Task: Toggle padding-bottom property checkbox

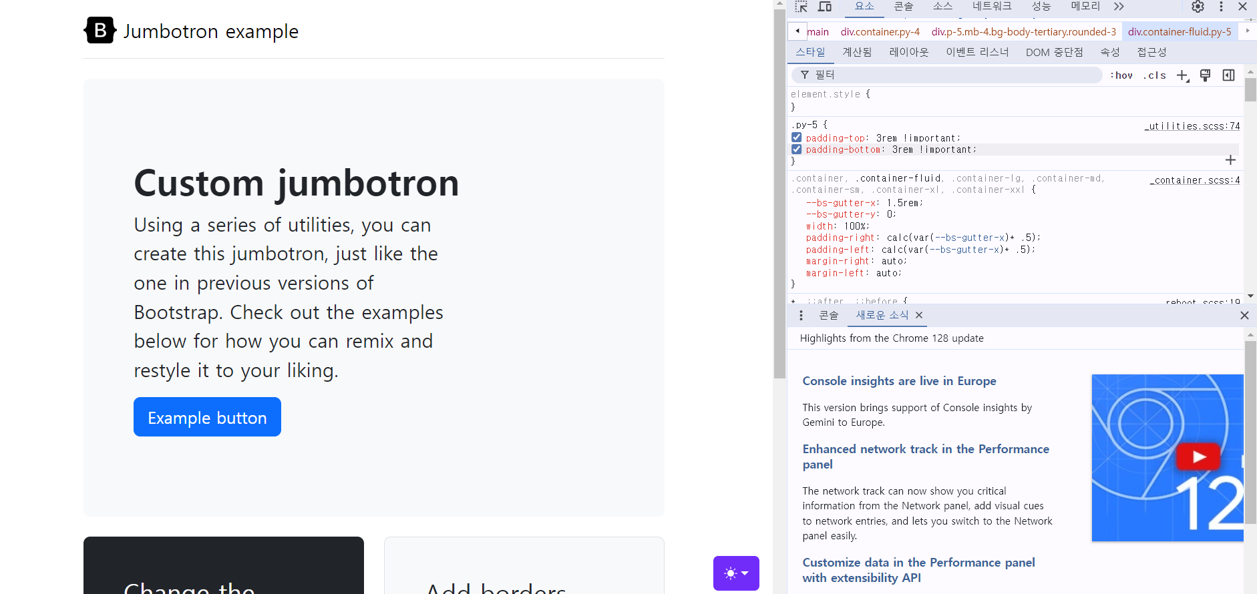Action: click(x=797, y=150)
